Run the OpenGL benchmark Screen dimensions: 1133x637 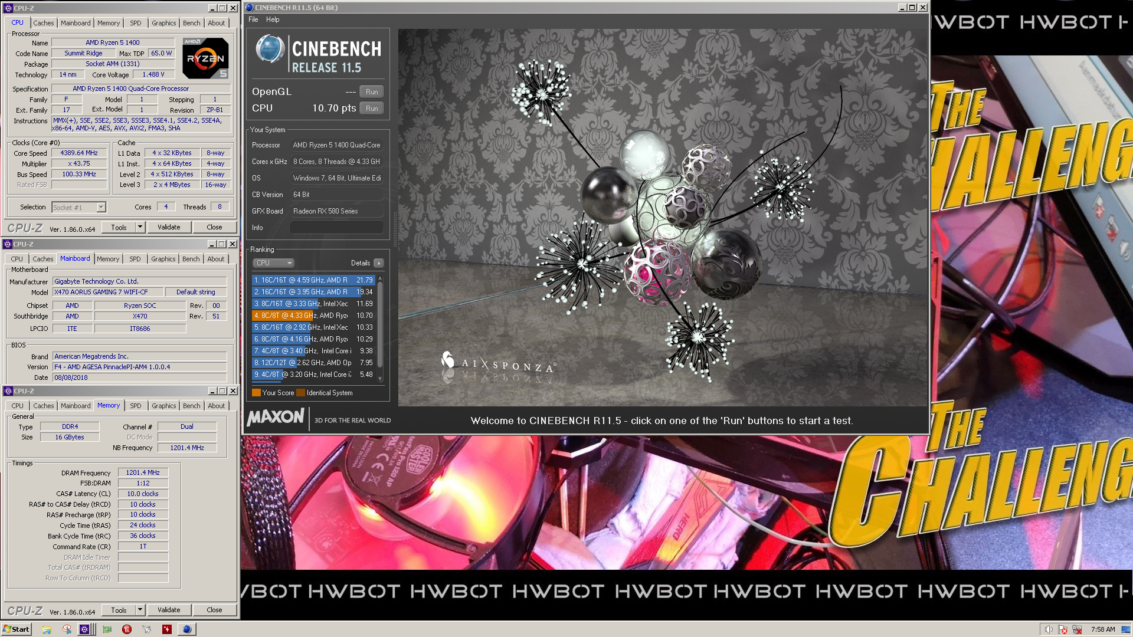372,92
